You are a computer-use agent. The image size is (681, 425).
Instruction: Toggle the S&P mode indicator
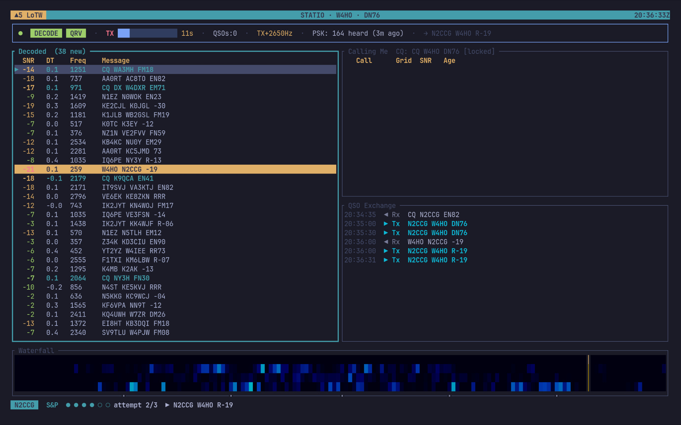coord(52,405)
